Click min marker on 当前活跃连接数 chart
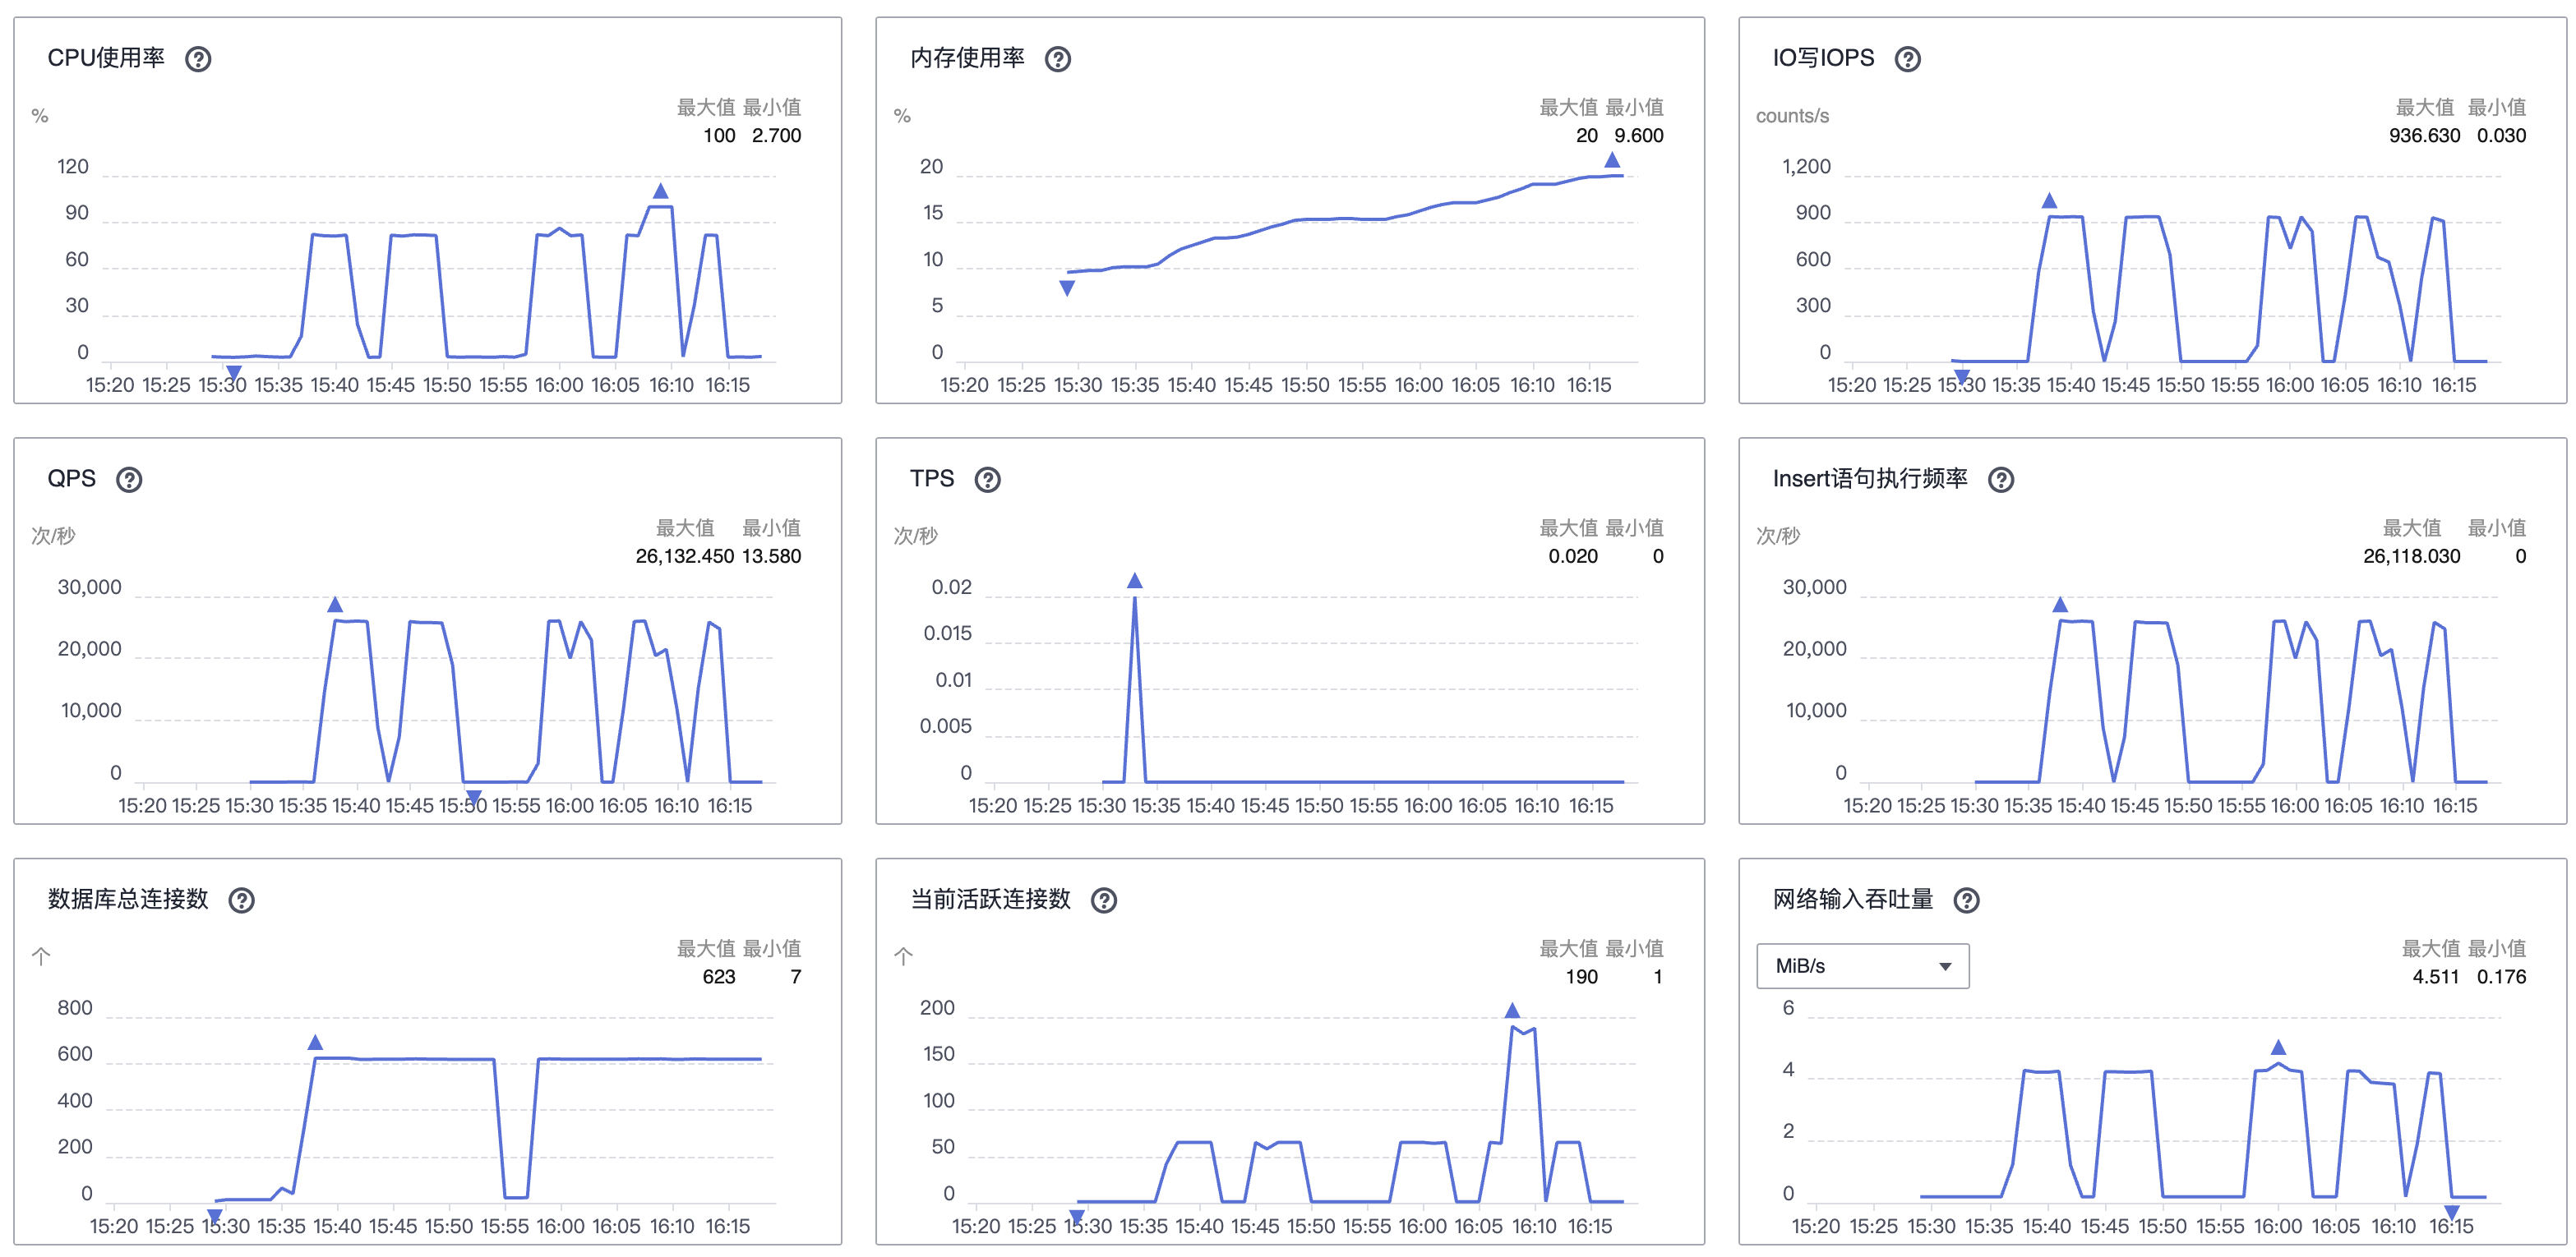Screen dimensions: 2576x1257 tap(1076, 1217)
